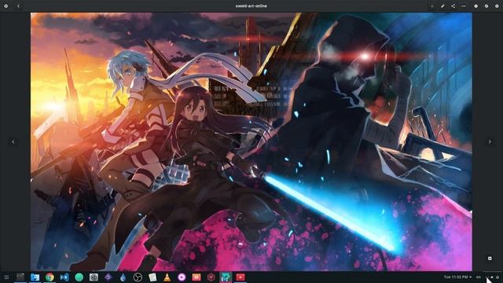The image size is (503, 283).
Task: Open the purple play-button media app
Action: click(182, 277)
